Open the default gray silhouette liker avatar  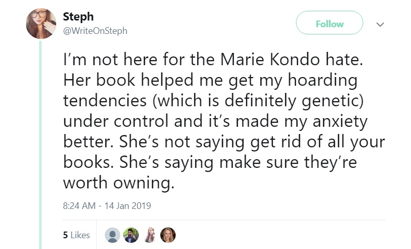[x=113, y=235]
